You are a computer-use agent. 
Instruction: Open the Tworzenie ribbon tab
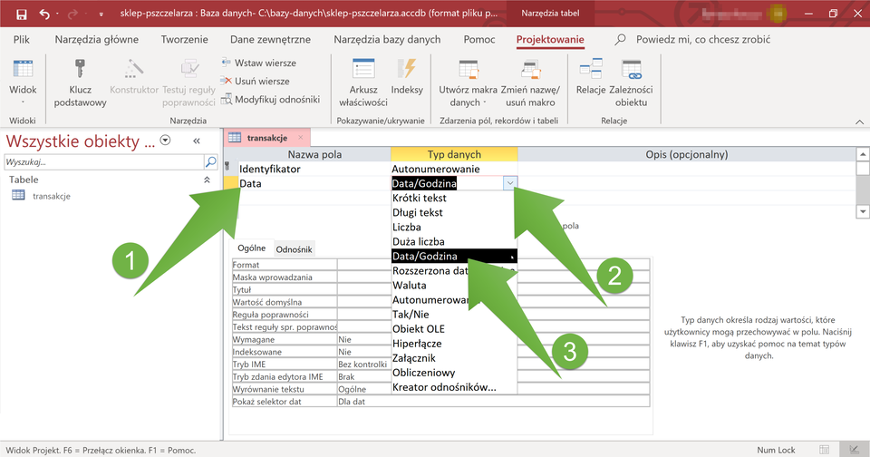pyautogui.click(x=184, y=40)
